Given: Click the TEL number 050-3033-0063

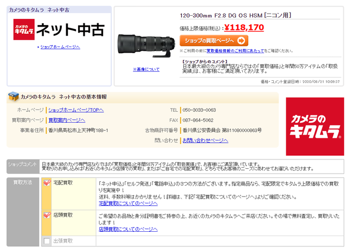Looking at the screenshot, I should (x=199, y=110).
